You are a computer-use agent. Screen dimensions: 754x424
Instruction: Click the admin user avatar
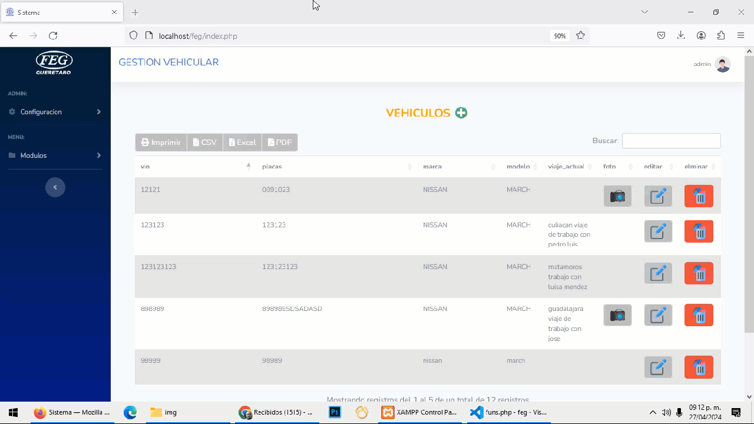click(723, 64)
